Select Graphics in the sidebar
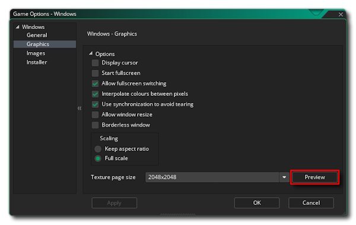The image size is (356, 225). point(44,44)
